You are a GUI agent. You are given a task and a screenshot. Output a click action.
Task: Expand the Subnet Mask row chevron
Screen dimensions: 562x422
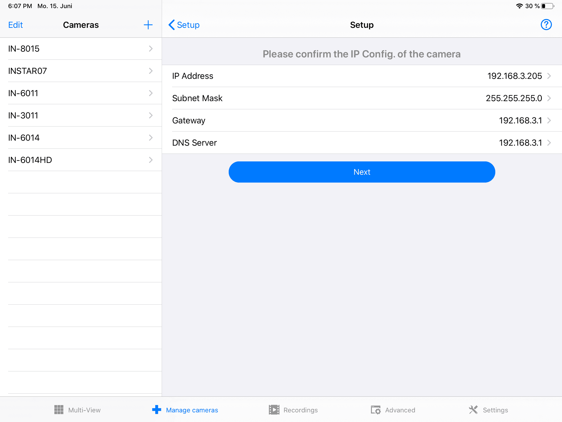(549, 98)
